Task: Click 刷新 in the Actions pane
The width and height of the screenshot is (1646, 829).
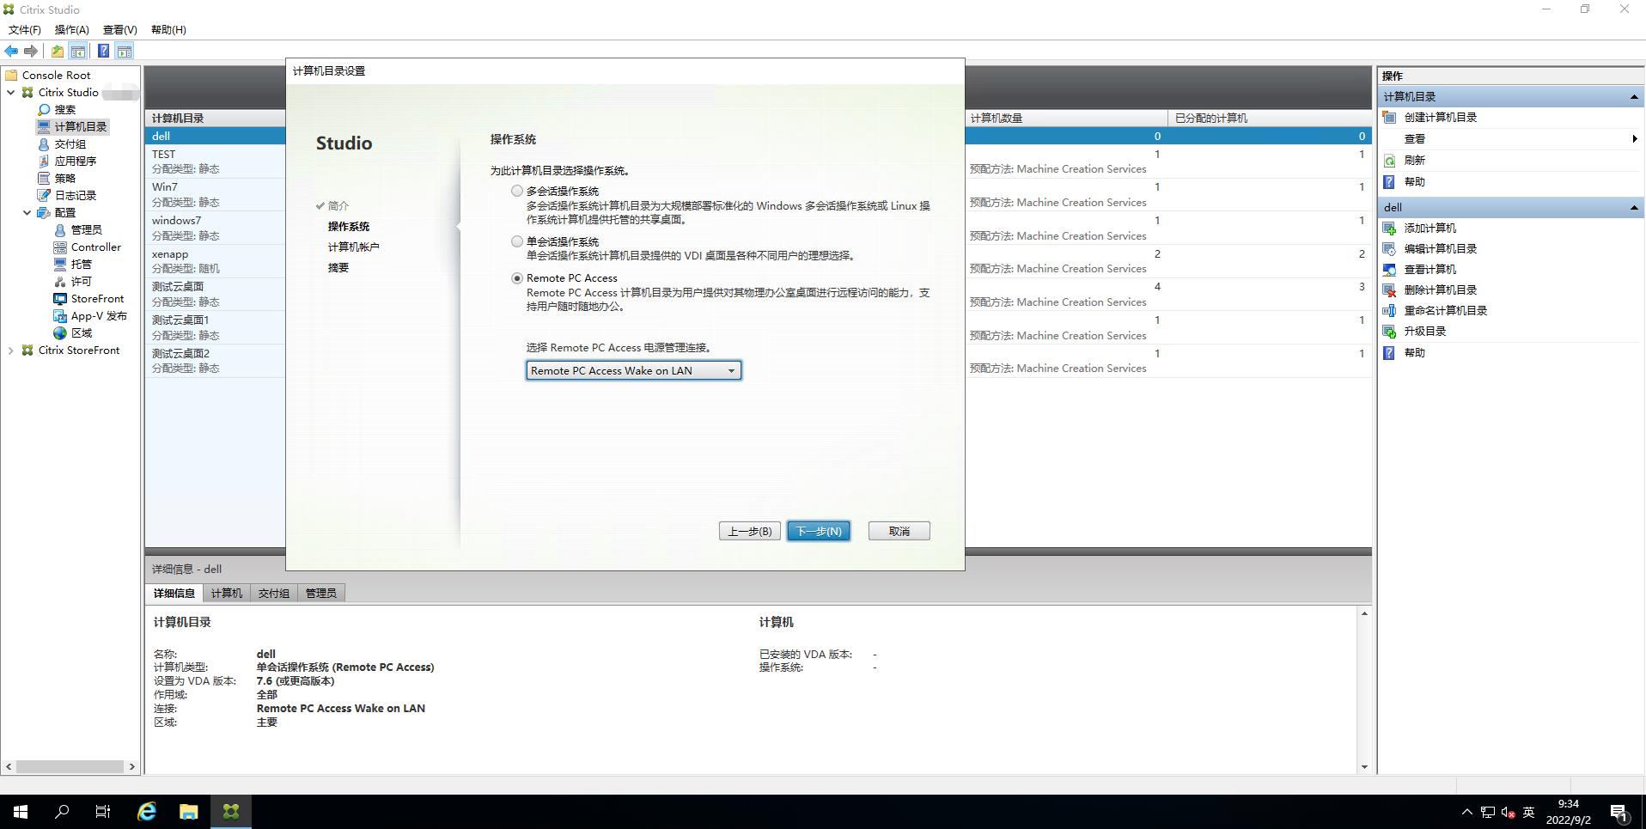Action: 1414,160
